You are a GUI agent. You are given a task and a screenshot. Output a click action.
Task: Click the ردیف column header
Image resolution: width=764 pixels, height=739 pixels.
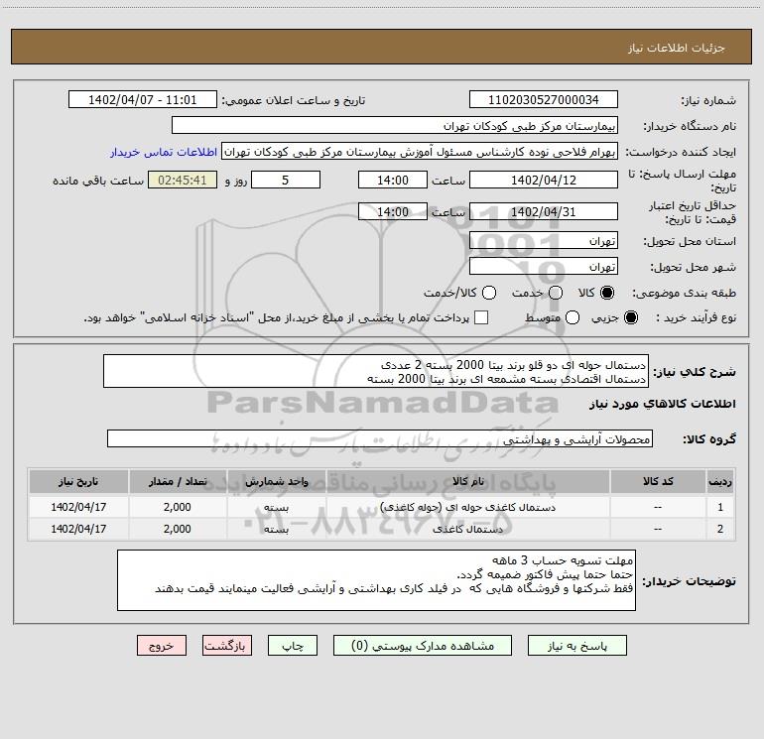click(x=720, y=481)
